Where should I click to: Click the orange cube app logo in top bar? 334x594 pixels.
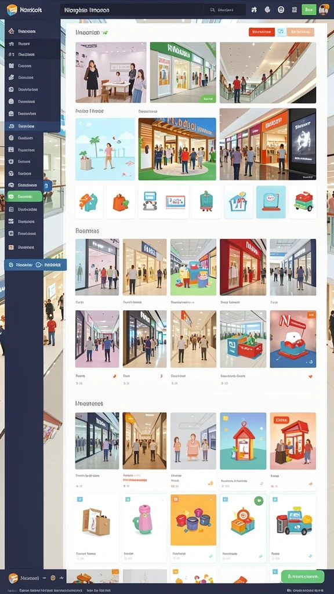(12, 9)
